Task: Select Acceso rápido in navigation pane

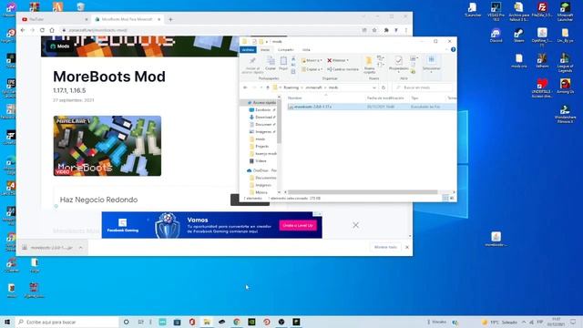Action: [x=262, y=103]
